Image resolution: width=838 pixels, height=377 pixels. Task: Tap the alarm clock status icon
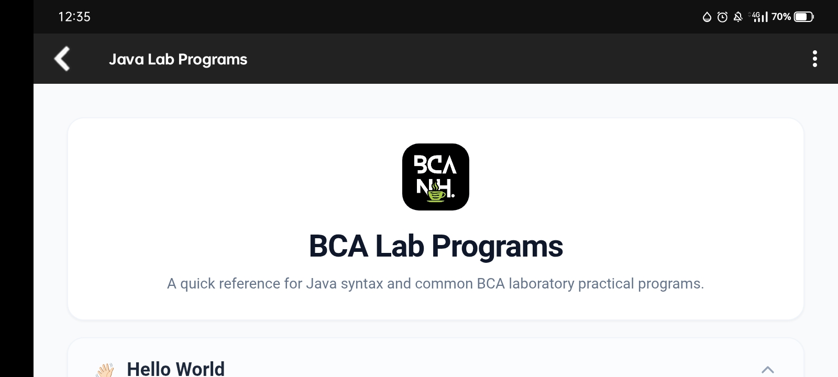[x=722, y=17]
